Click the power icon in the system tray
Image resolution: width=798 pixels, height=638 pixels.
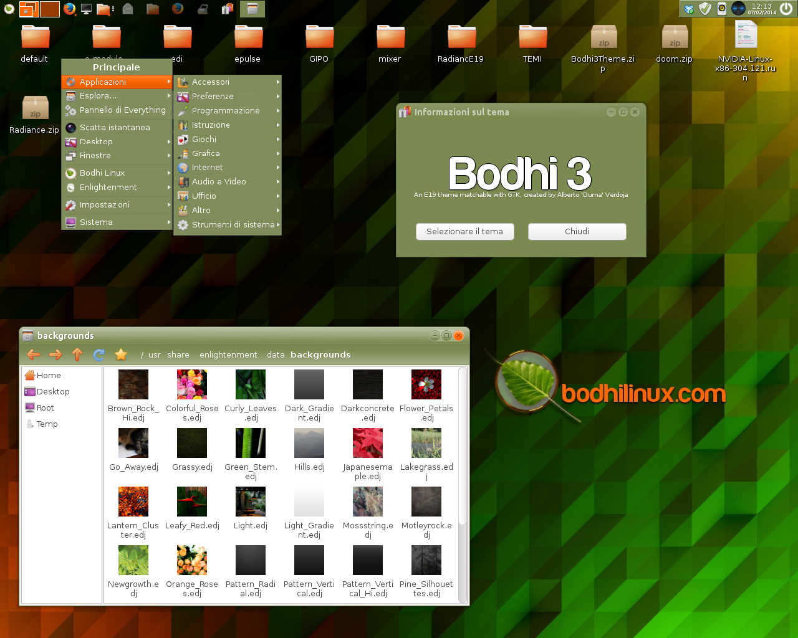point(786,9)
